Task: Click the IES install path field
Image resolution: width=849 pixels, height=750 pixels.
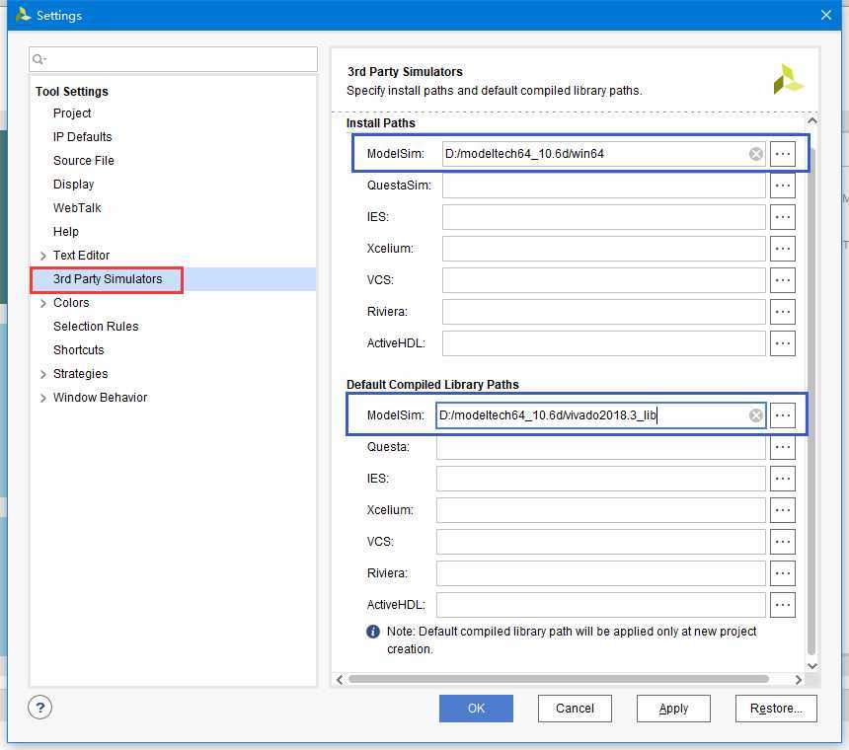Action: click(x=604, y=217)
